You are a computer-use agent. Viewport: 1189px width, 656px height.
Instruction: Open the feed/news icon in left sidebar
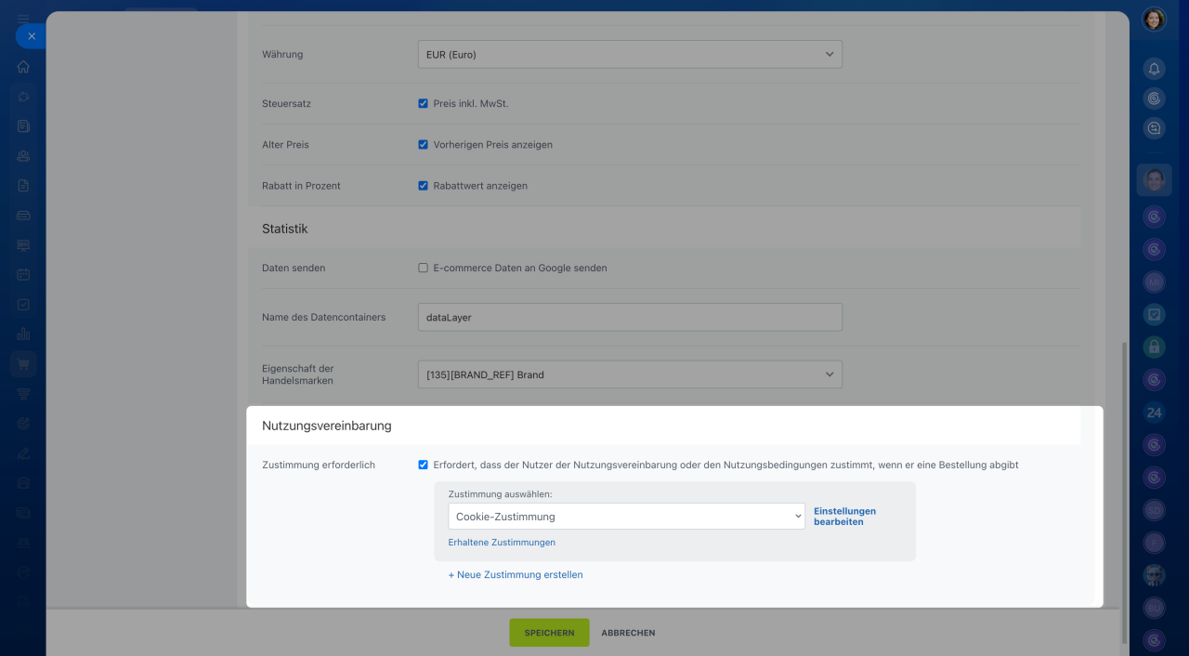click(x=23, y=126)
